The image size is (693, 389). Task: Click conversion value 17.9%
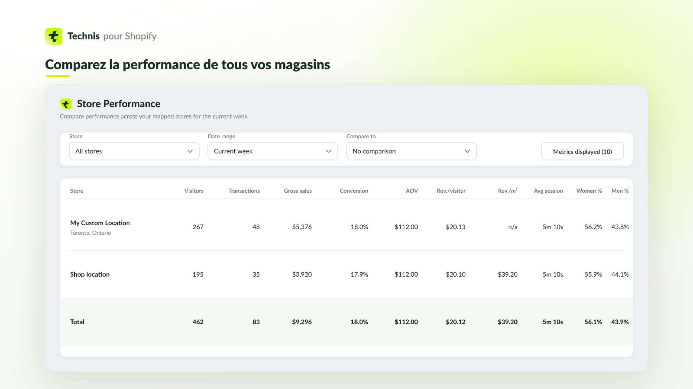tap(359, 274)
